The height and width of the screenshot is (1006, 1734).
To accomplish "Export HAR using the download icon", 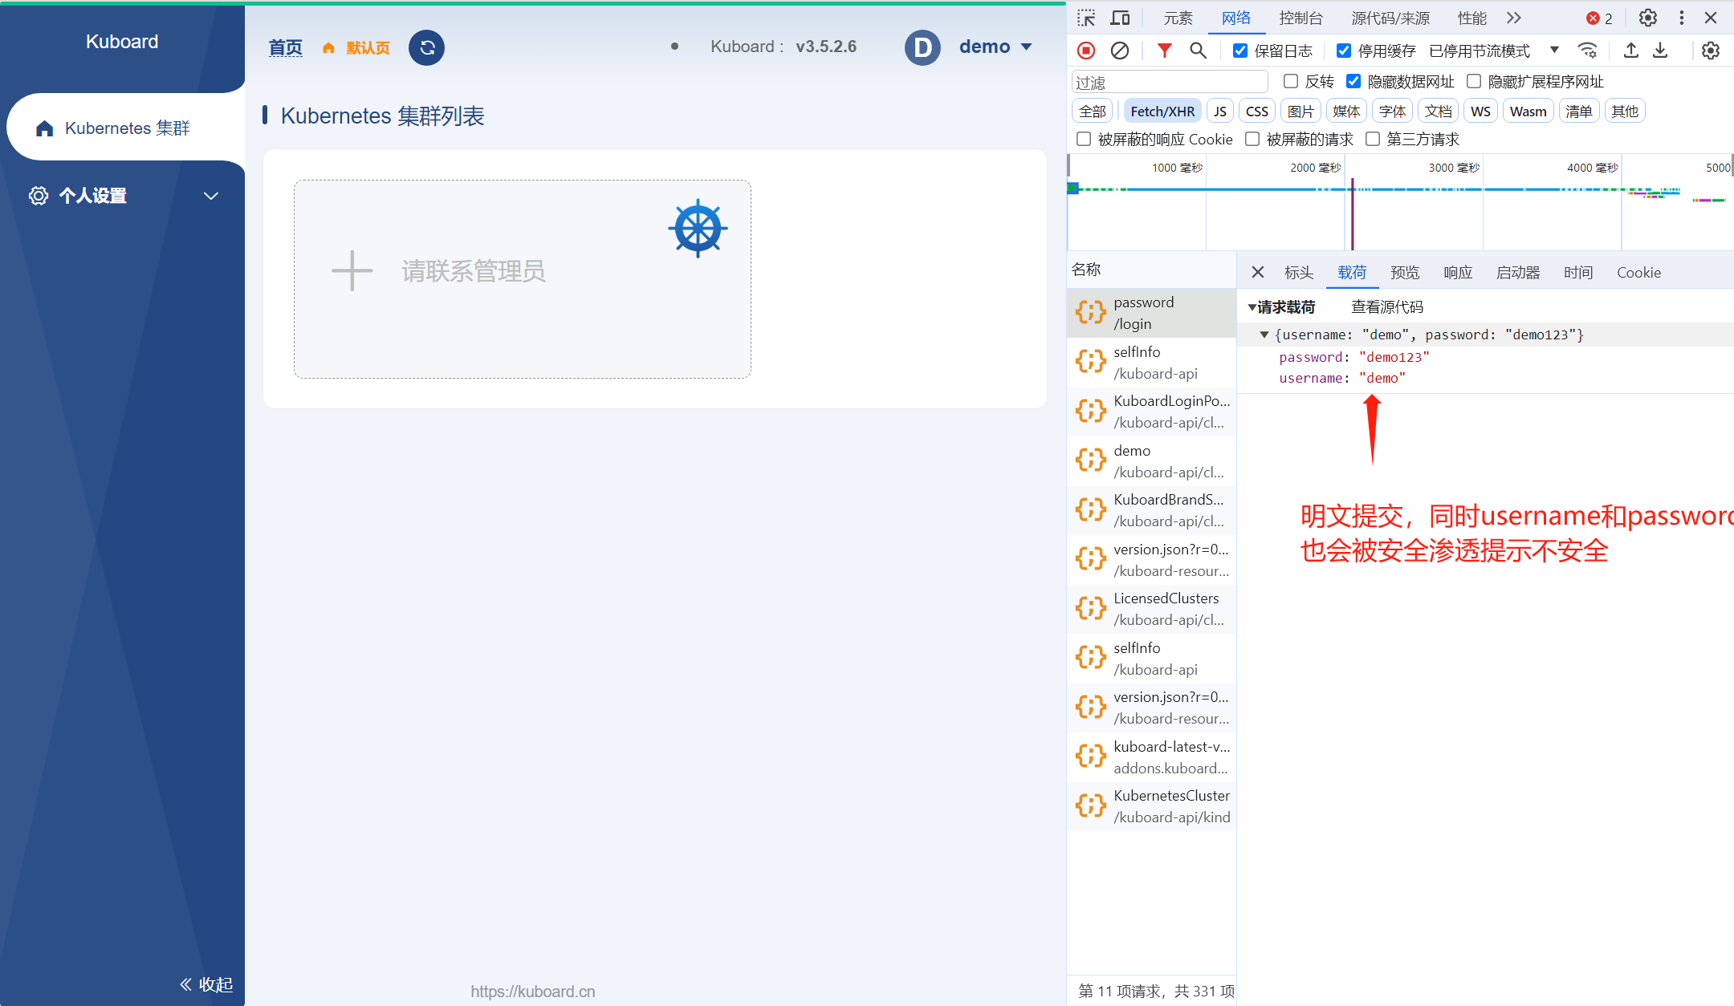I will (x=1660, y=50).
